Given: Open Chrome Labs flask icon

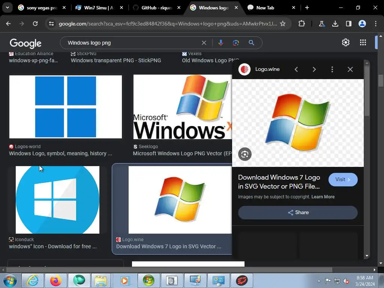Looking at the screenshot, I should pyautogui.click(x=321, y=24).
